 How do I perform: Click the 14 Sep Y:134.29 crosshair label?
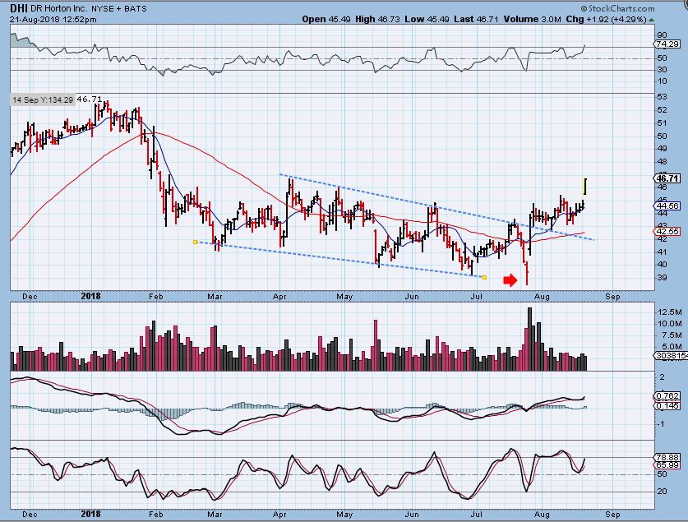click(43, 99)
